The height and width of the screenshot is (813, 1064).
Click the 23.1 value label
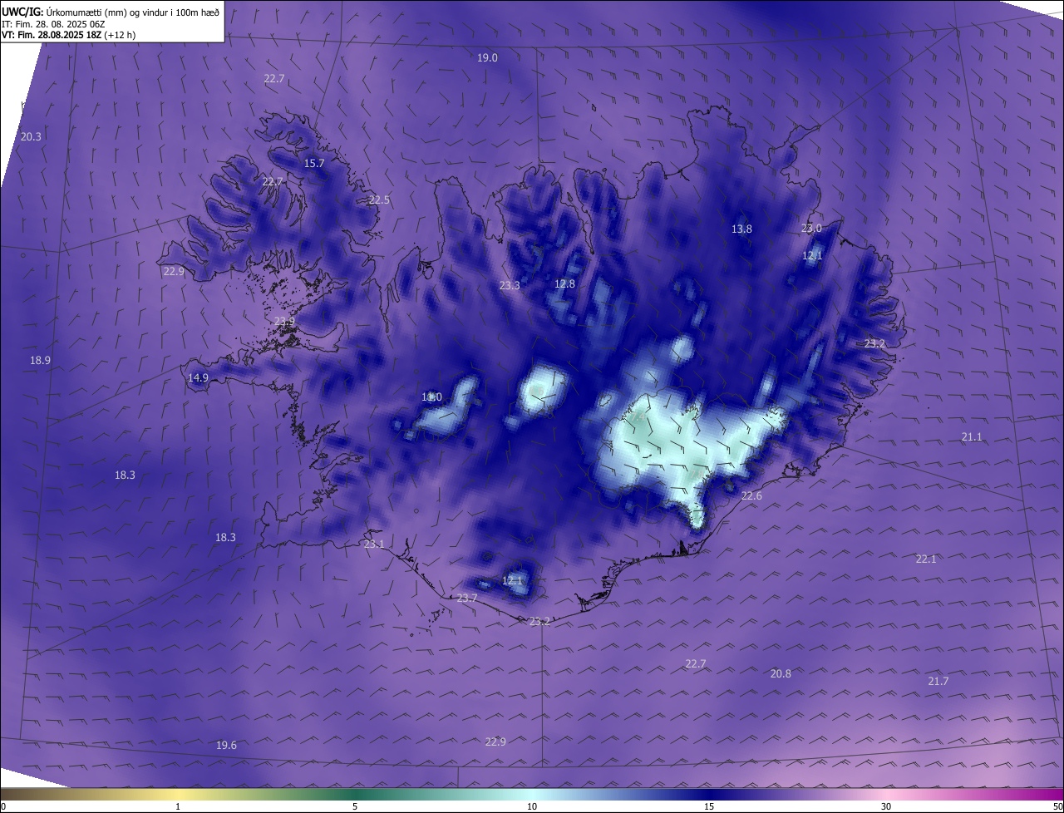point(374,544)
